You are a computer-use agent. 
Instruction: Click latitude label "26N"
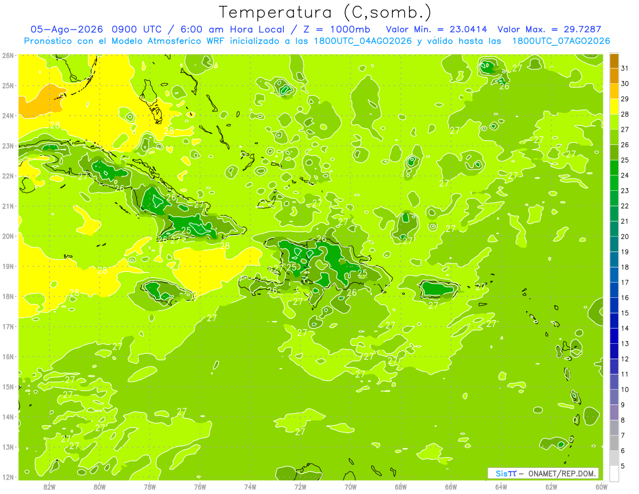click(8, 55)
